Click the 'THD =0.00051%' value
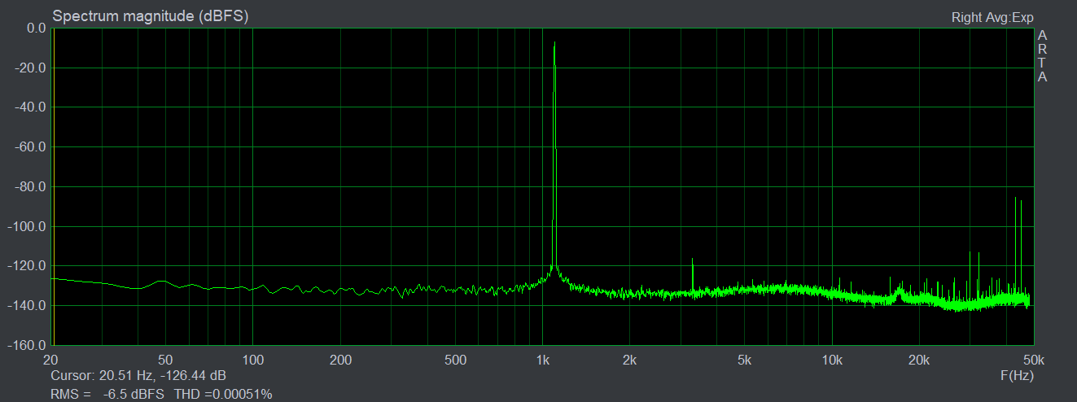This screenshot has width=1077, height=402. (223, 394)
